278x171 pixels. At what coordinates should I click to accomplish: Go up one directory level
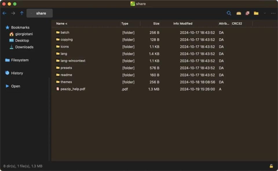[x=22, y=13]
